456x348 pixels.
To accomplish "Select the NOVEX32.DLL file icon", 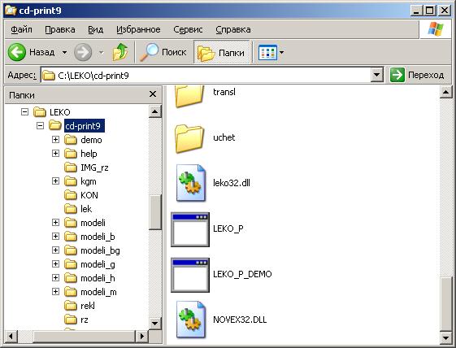I will click(x=190, y=320).
